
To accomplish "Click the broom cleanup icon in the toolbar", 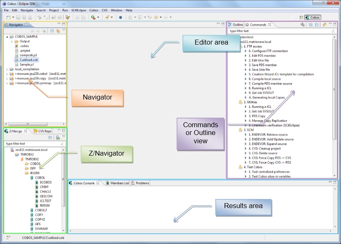I will click(x=67, y=17).
